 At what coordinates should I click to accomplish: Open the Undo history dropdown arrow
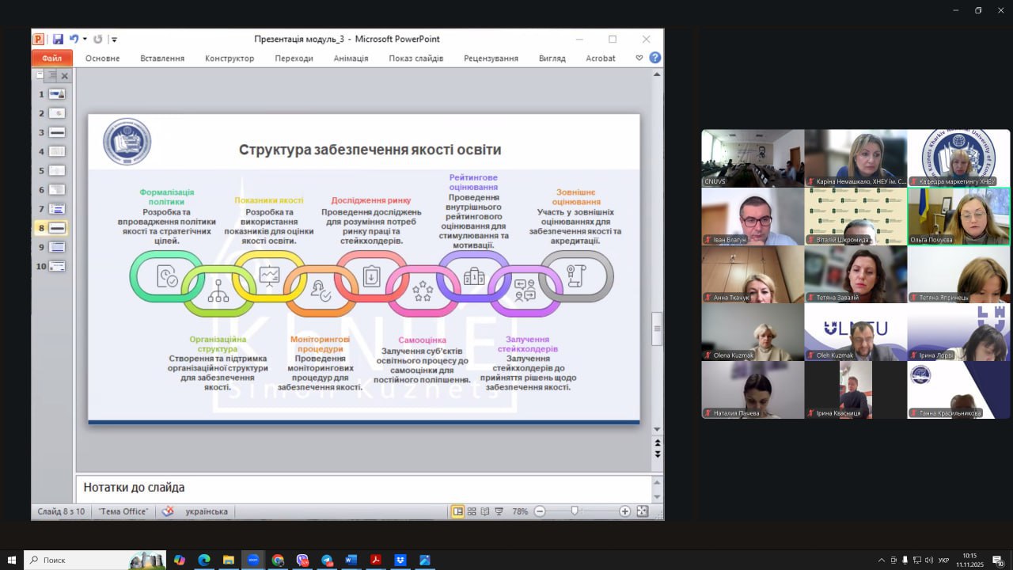[x=85, y=39]
